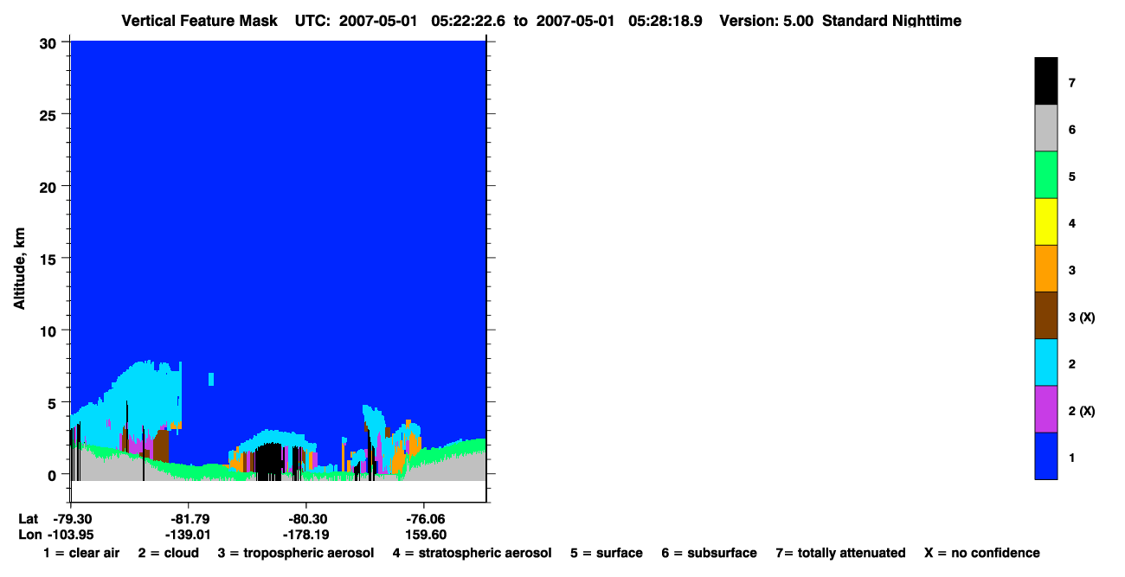This screenshot has height=577, width=1125.
Task: Click the color bar label '7'
Action: click(1072, 83)
